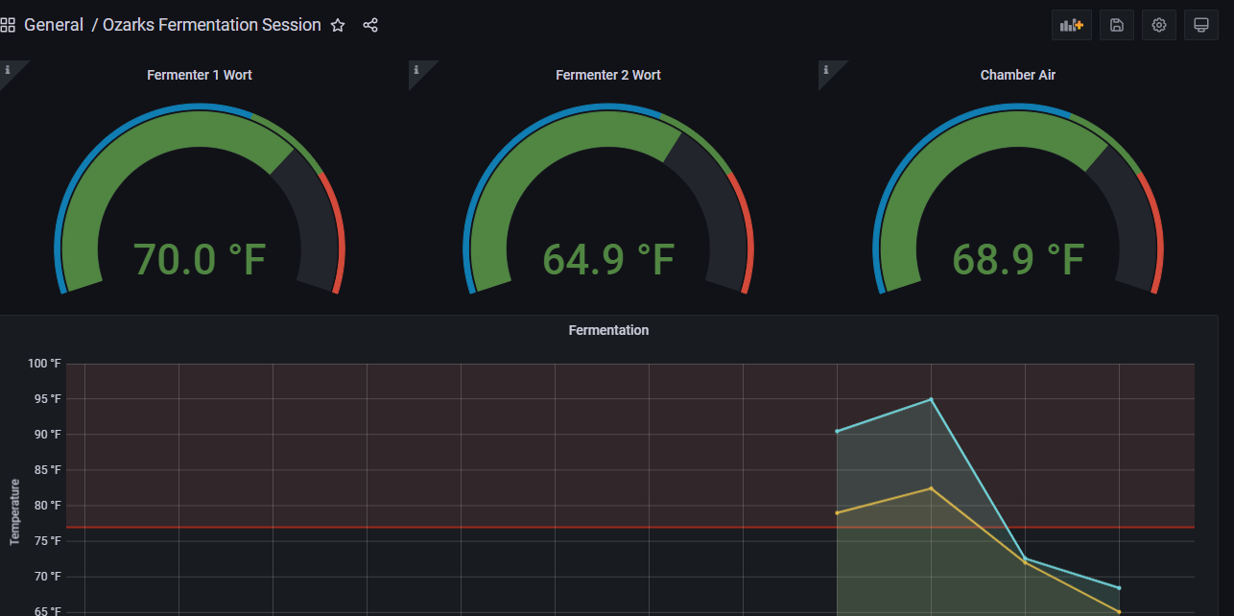Open the Fermenter 2 Wort panel menu
The width and height of the screenshot is (1234, 616).
(x=608, y=75)
